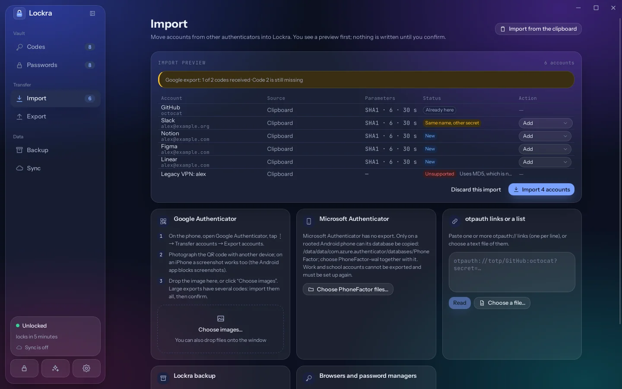
Task: Open the Passwords section
Action: point(55,65)
